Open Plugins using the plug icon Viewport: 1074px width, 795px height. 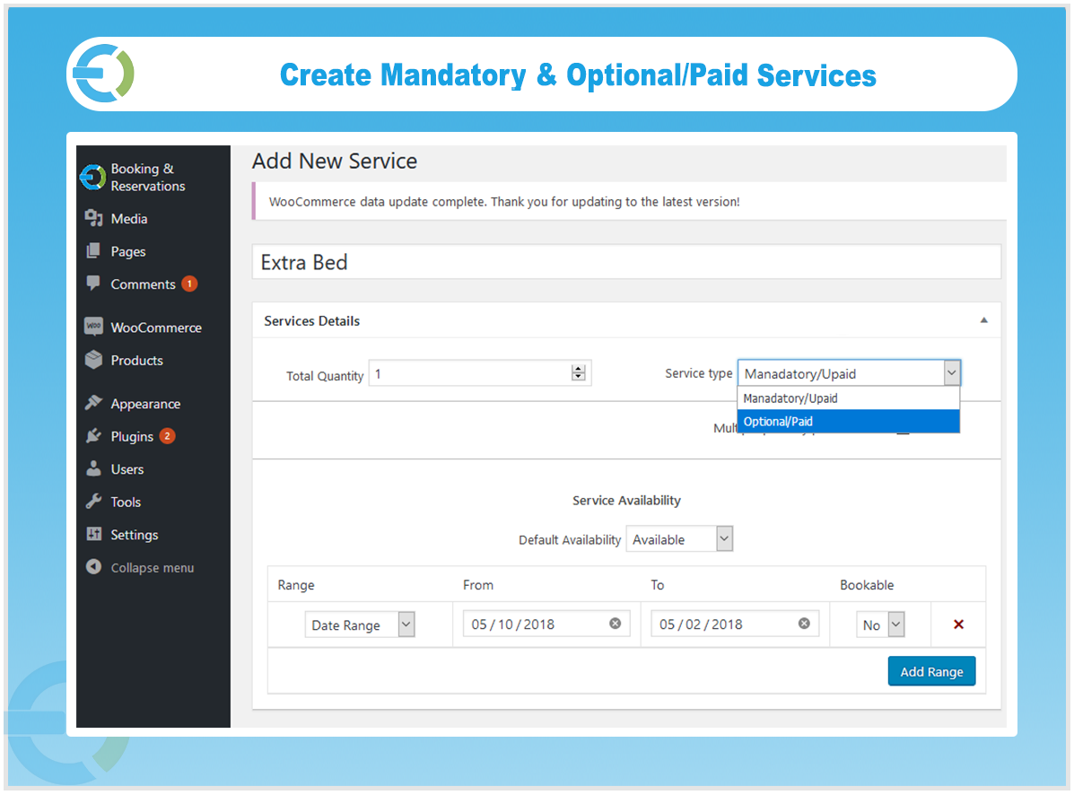pyautogui.click(x=94, y=436)
